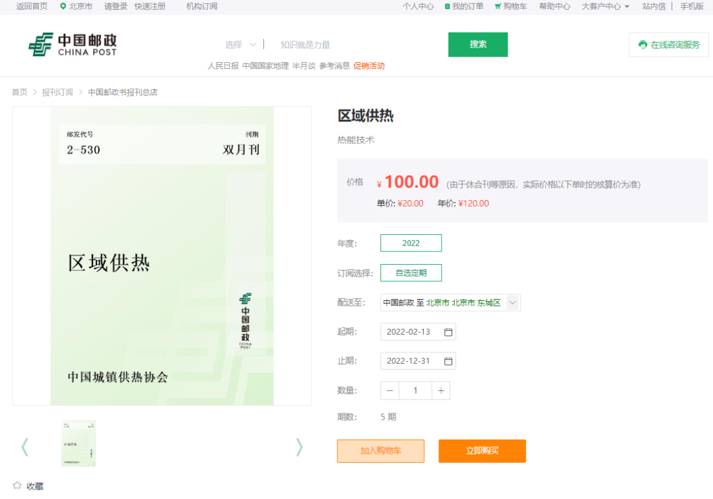The height and width of the screenshot is (499, 713).
Task: Show next thumbnail with right arrow
Action: click(299, 447)
